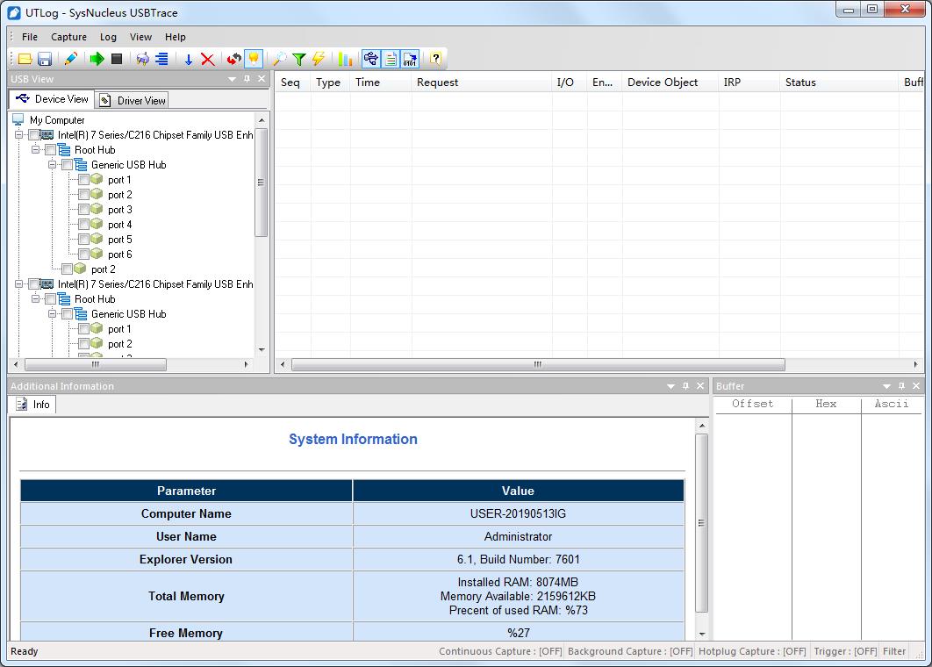Collapse the topmost Intel chipset tree node
Image resolution: width=932 pixels, height=667 pixels.
coord(18,135)
